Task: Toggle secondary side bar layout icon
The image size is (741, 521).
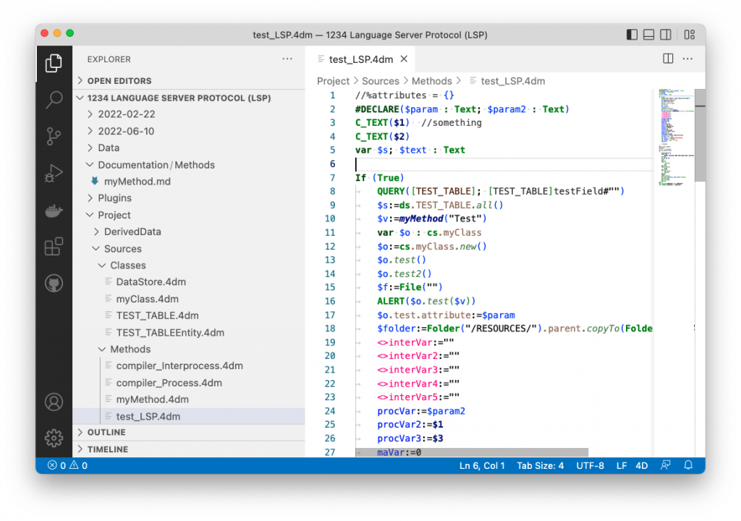Action: point(666,35)
